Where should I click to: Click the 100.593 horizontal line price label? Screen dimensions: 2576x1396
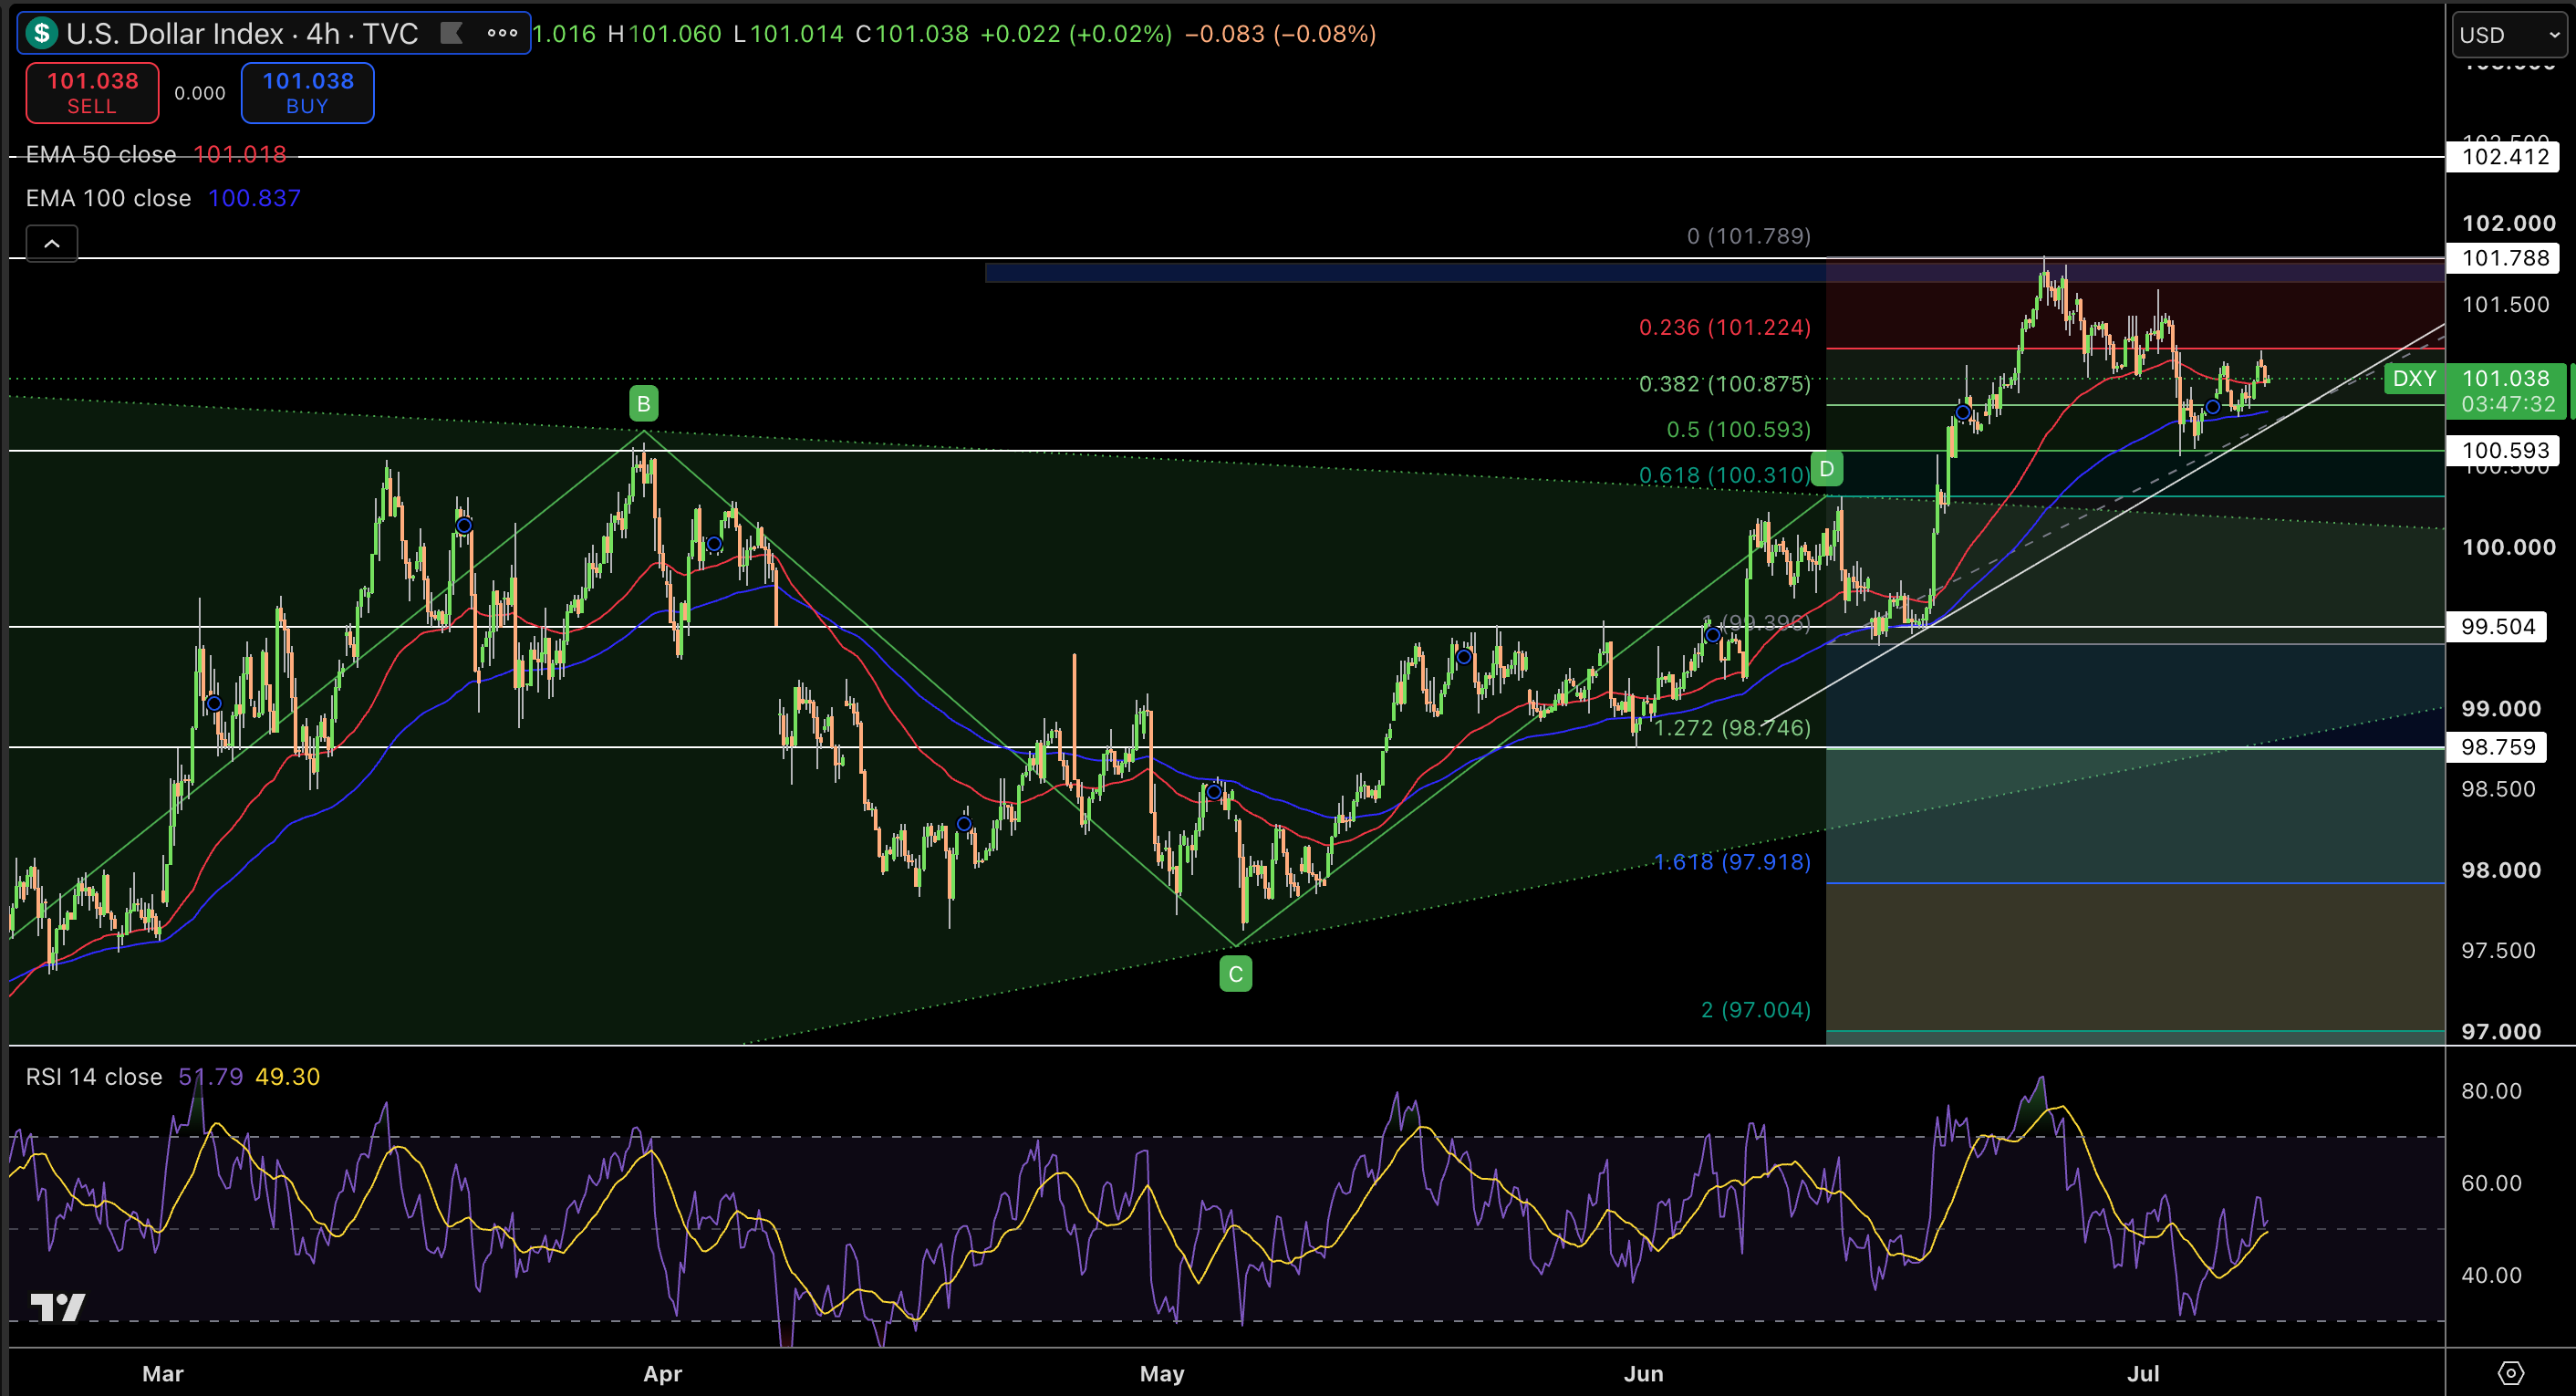pyautogui.click(x=2504, y=450)
